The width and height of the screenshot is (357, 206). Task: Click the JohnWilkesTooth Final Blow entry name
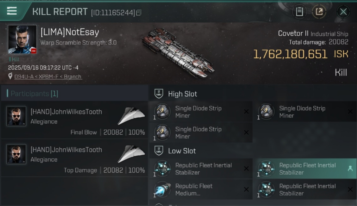pos(66,112)
